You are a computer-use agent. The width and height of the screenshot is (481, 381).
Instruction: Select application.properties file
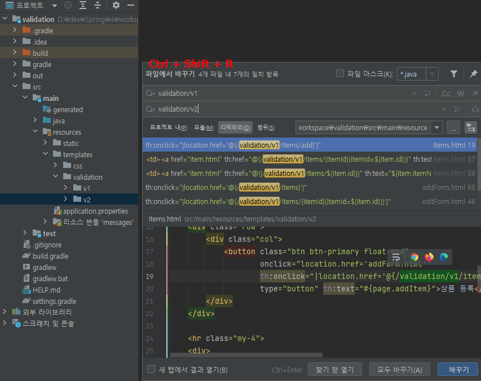pyautogui.click(x=91, y=211)
